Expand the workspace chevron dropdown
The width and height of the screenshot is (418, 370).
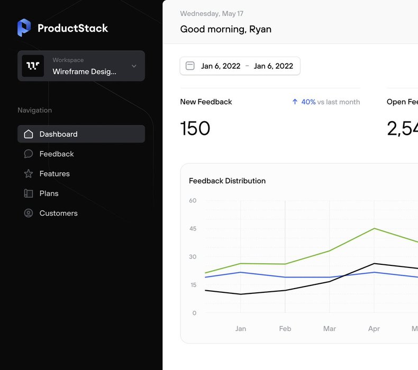coord(134,66)
